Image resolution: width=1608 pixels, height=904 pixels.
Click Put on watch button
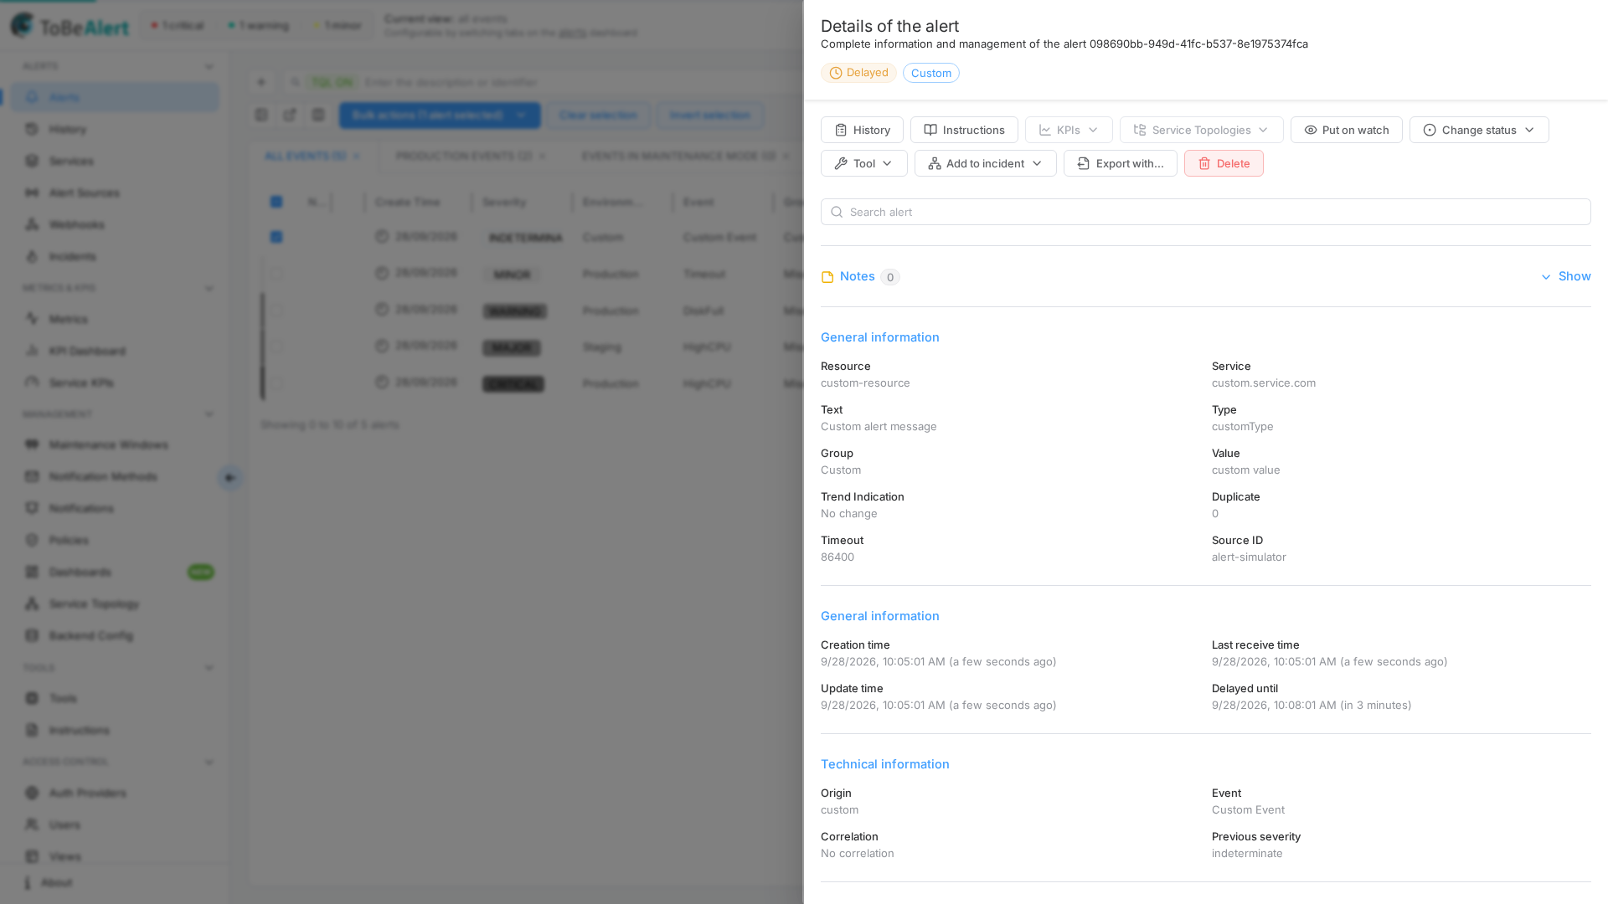[1346, 130]
